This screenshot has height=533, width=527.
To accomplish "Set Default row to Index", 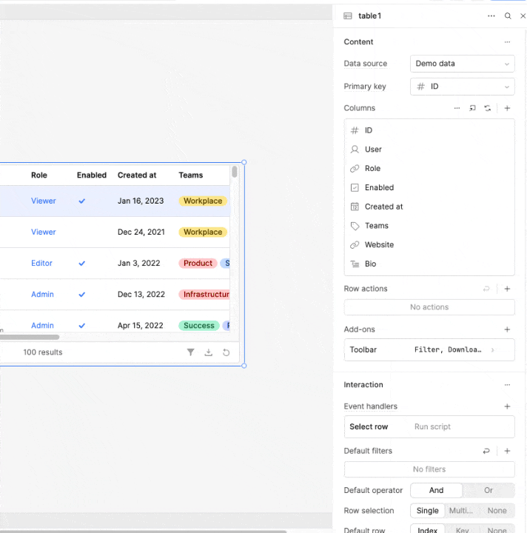I will pos(427,529).
